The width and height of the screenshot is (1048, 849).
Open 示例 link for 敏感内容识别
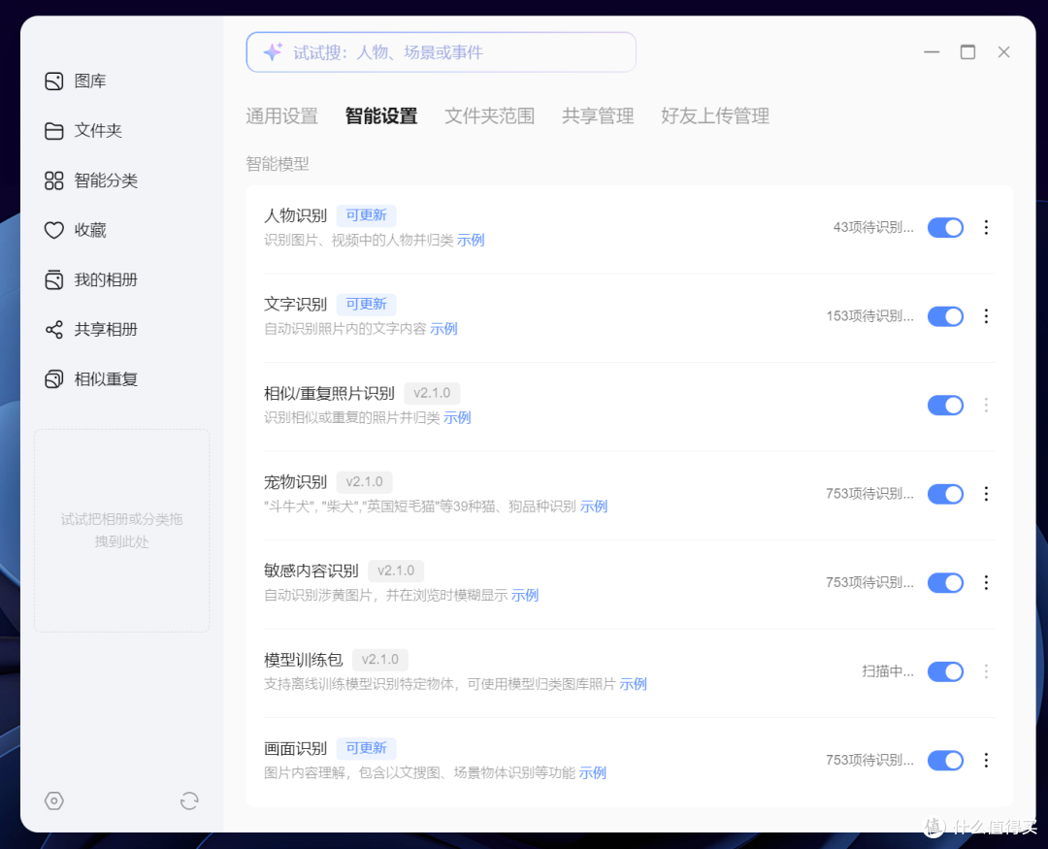525,595
